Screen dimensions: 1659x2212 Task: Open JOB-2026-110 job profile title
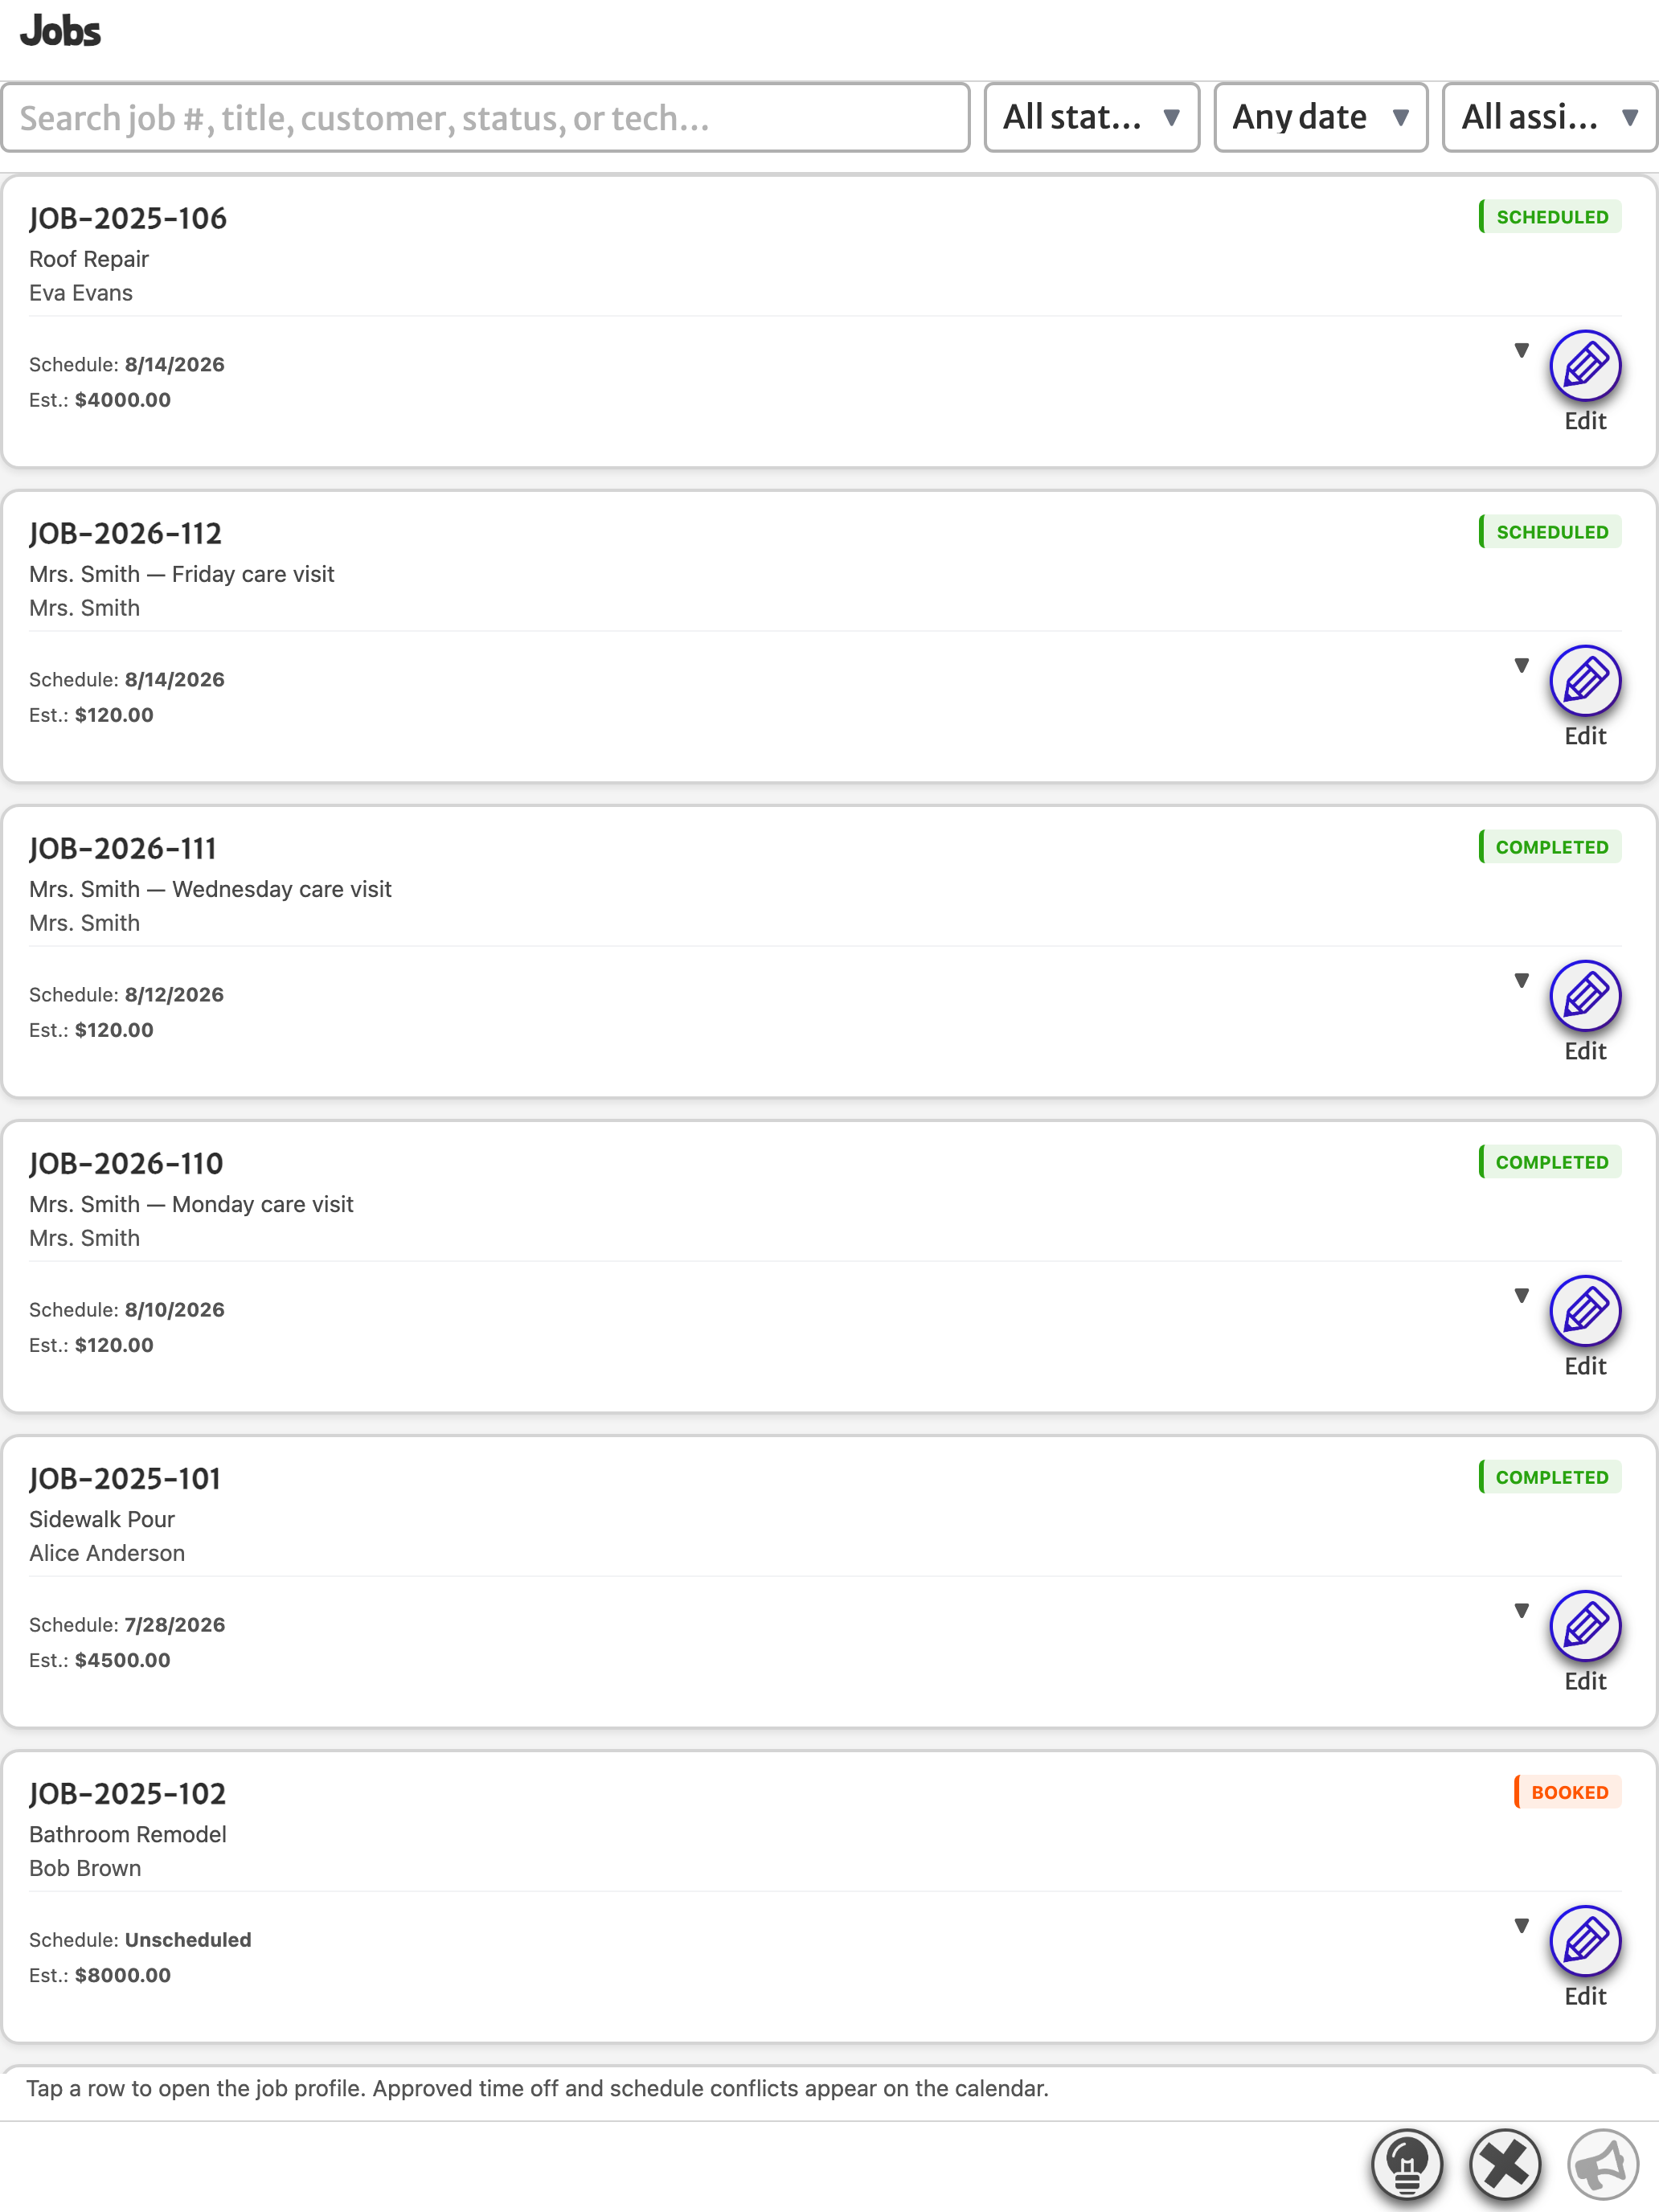[126, 1164]
